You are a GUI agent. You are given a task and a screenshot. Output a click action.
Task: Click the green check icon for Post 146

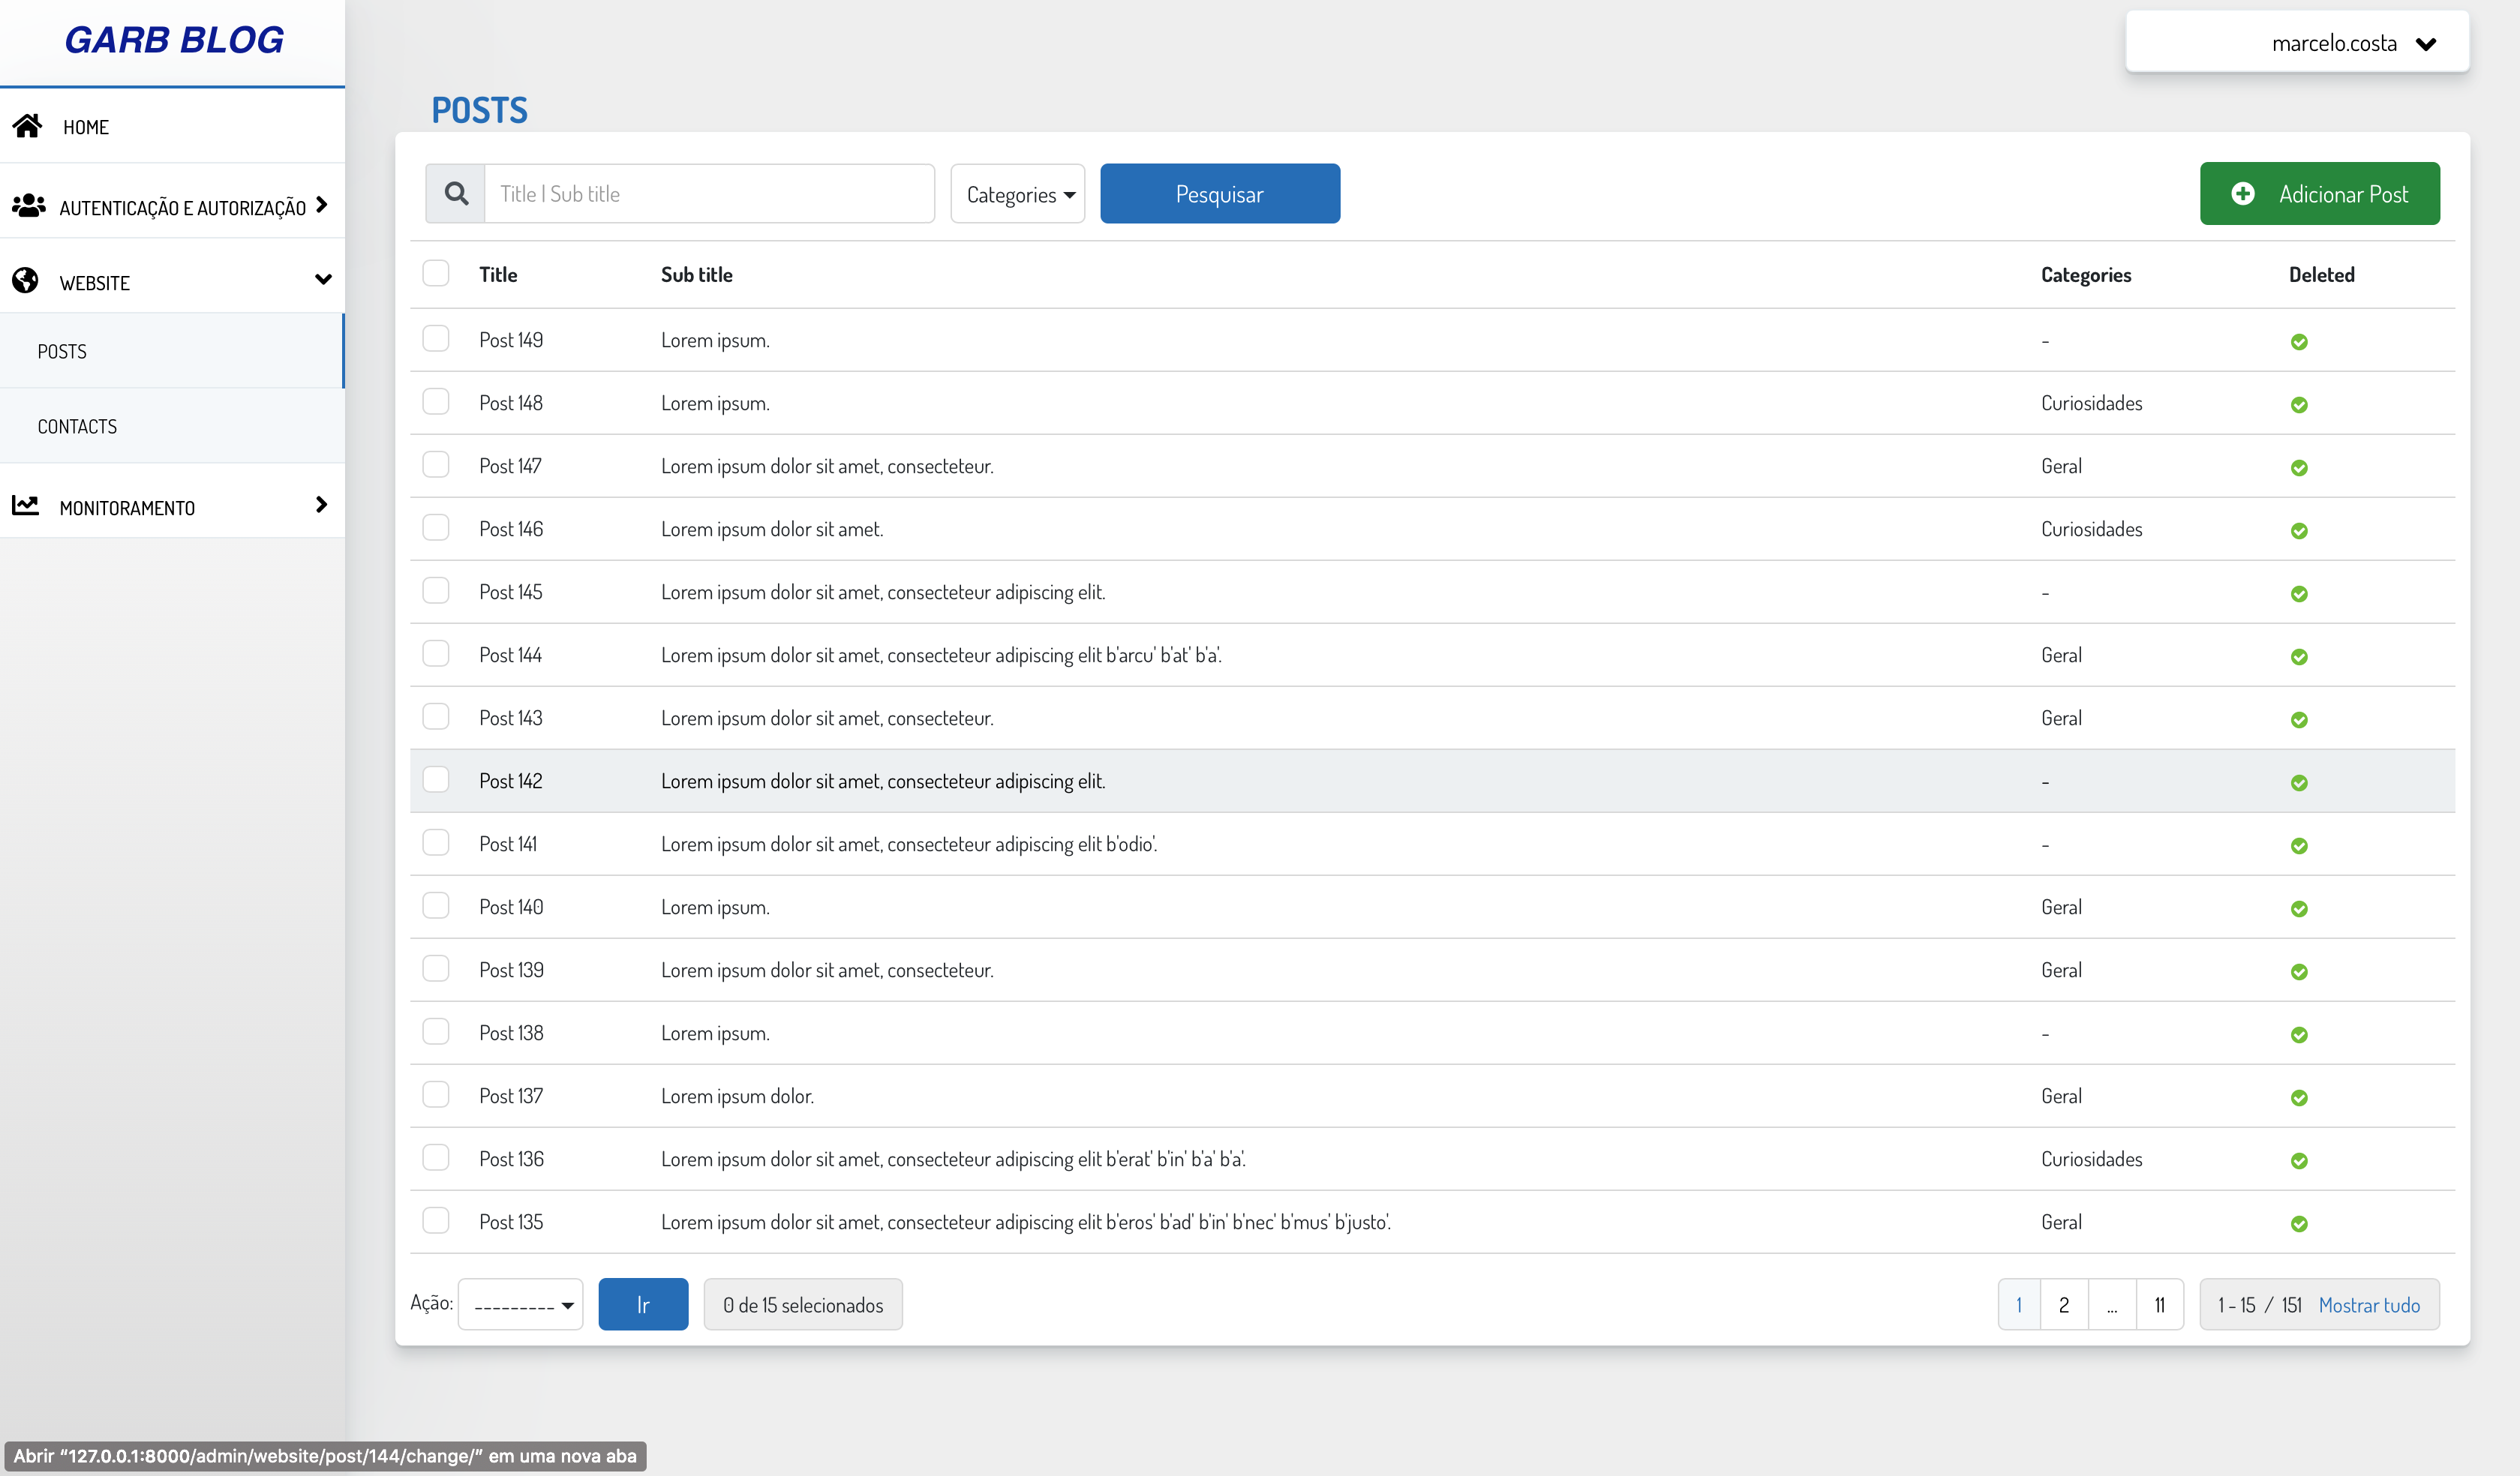tap(2299, 531)
